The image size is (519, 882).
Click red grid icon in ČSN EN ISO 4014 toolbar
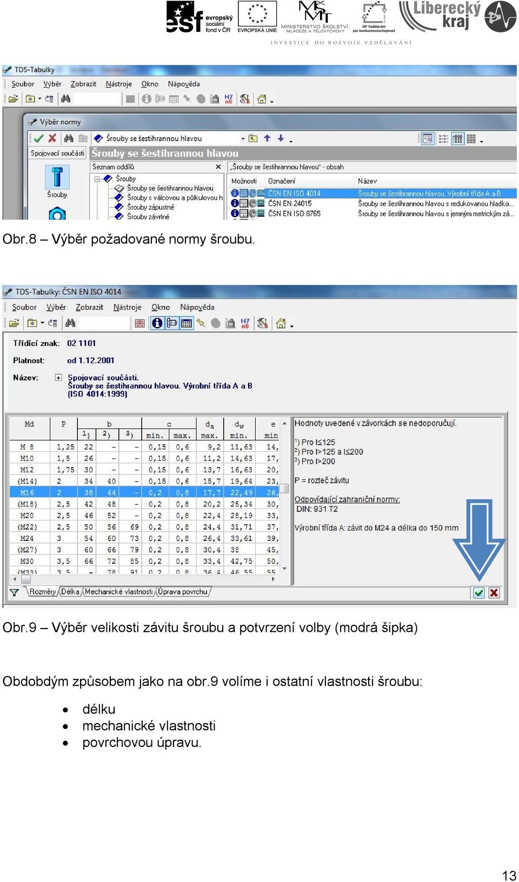pyautogui.click(x=140, y=323)
